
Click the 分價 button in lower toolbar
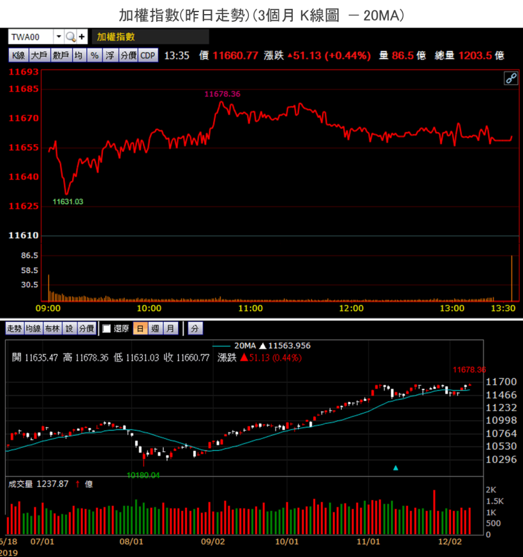click(87, 328)
